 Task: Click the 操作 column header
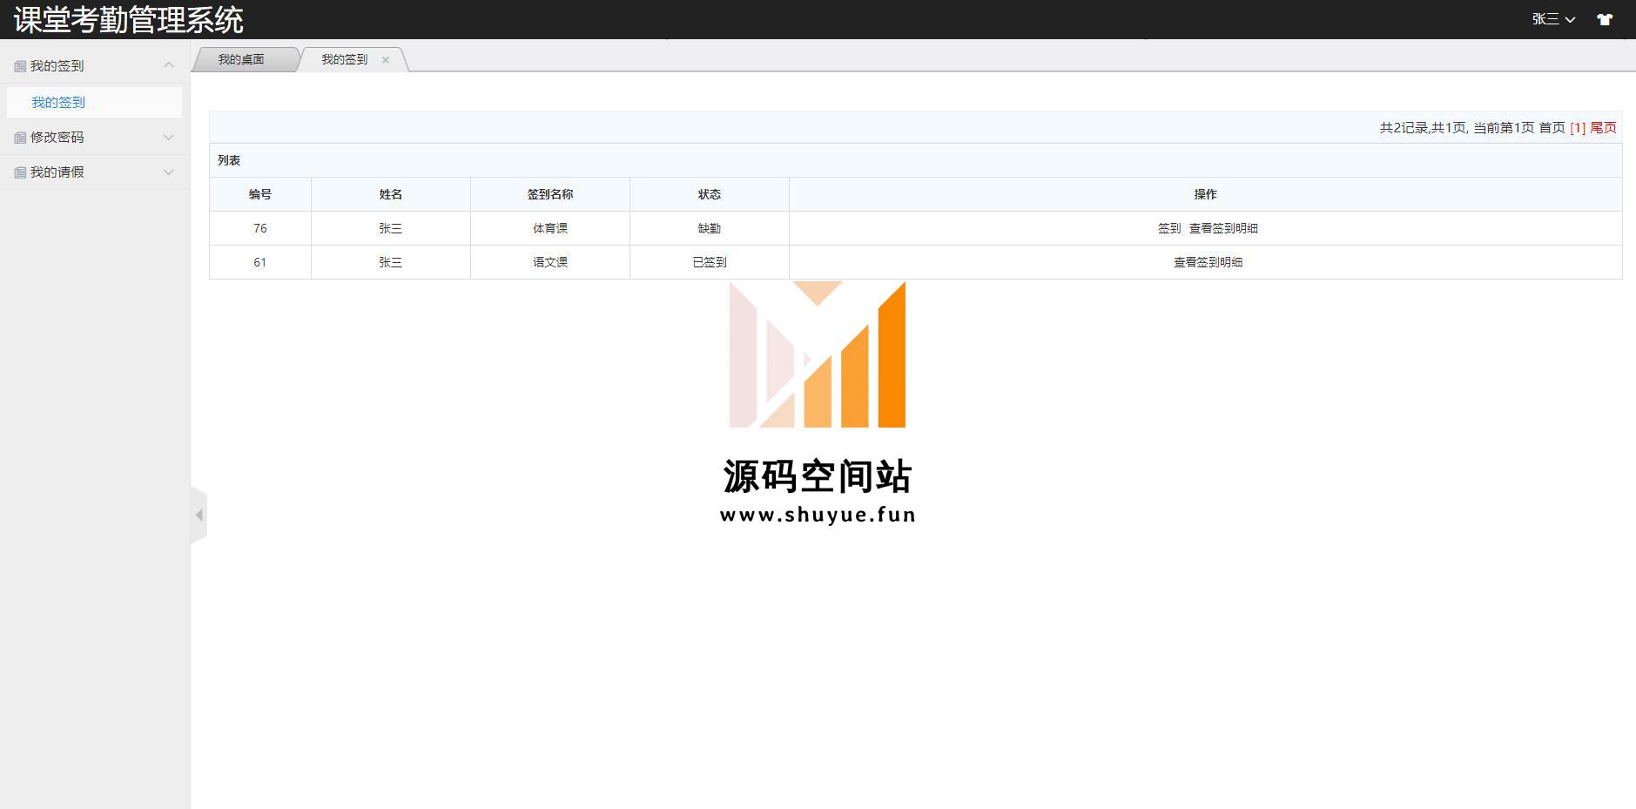tap(1206, 194)
